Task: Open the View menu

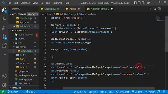Action: (35, 3)
